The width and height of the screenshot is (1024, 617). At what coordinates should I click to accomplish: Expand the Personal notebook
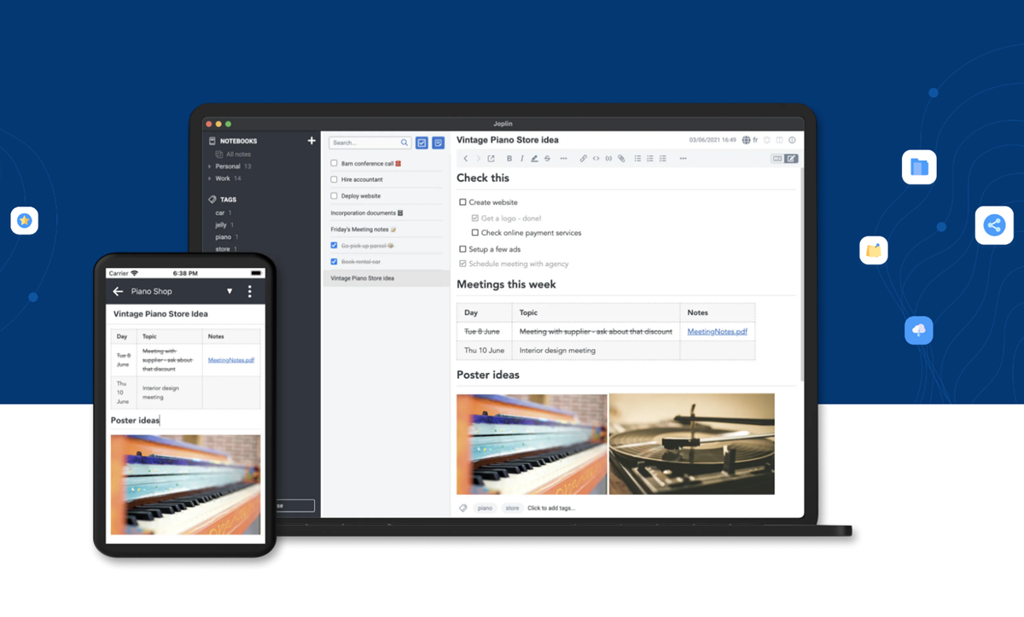pyautogui.click(x=210, y=166)
